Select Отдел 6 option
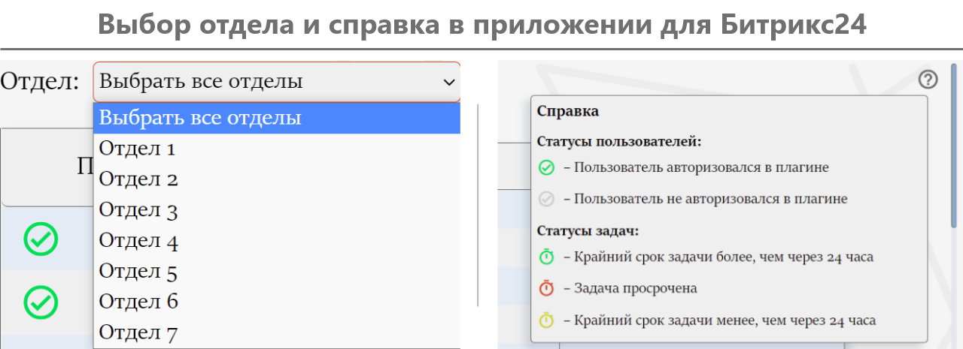The height and width of the screenshot is (349, 963). (x=277, y=302)
